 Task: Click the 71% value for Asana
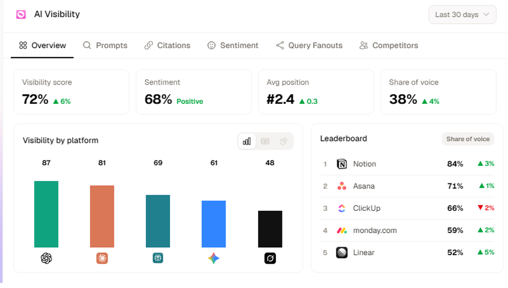click(455, 186)
